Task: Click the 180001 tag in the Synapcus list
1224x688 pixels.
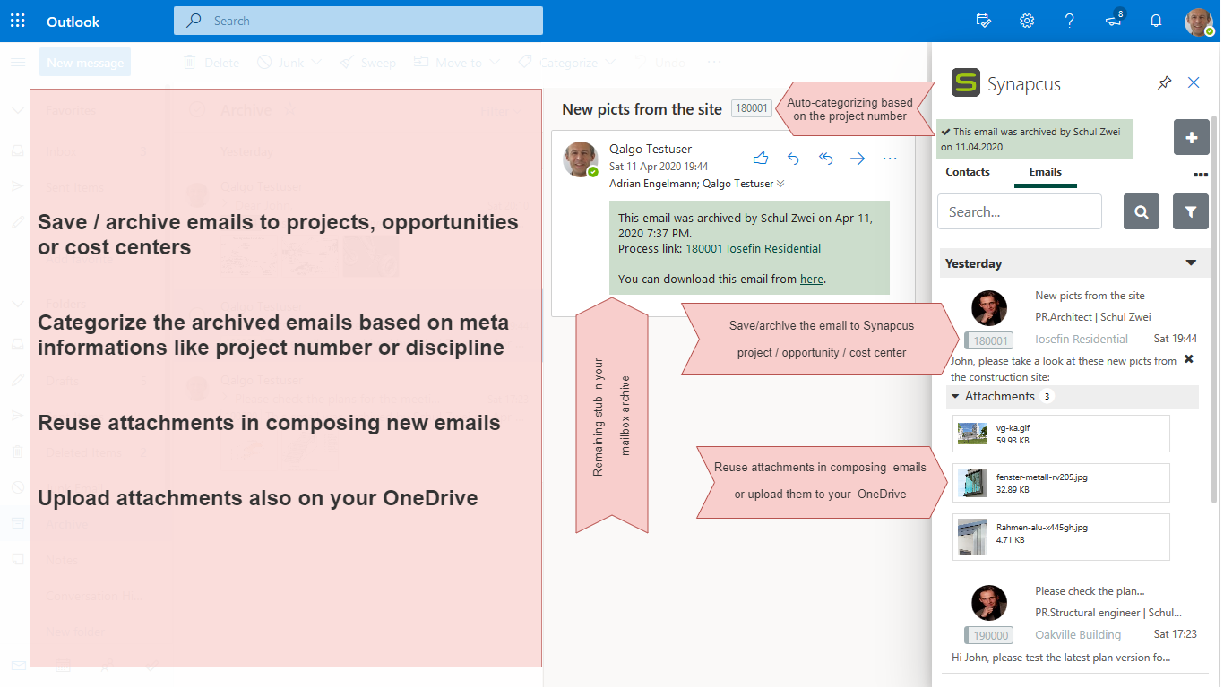Action: [990, 340]
